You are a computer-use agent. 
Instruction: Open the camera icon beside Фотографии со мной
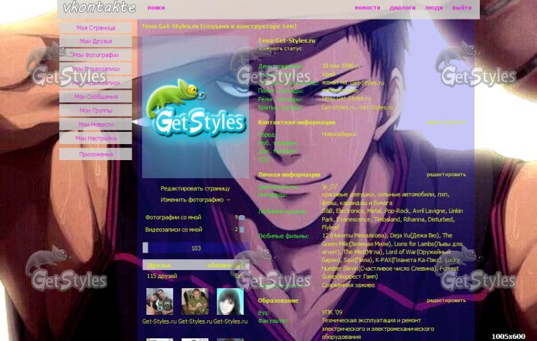(x=242, y=217)
